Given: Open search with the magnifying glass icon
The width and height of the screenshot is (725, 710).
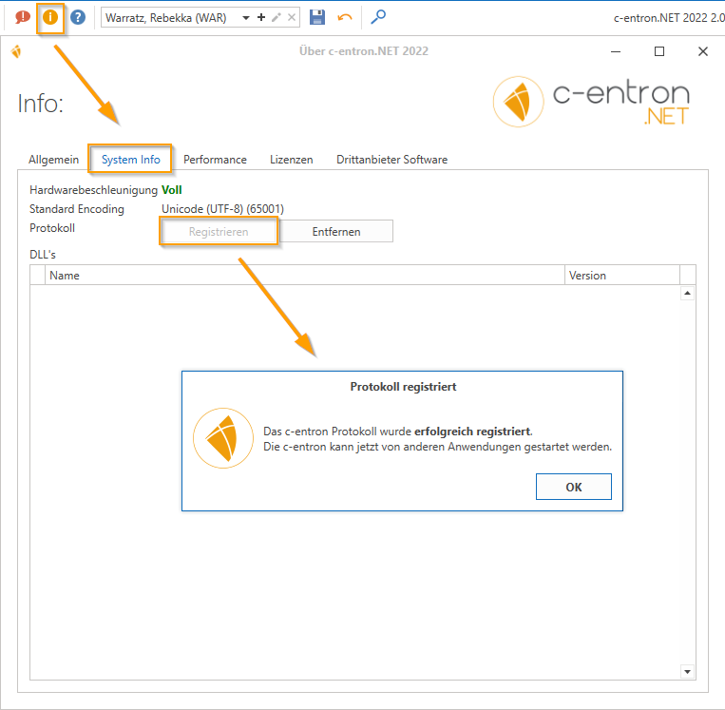Looking at the screenshot, I should click(378, 17).
